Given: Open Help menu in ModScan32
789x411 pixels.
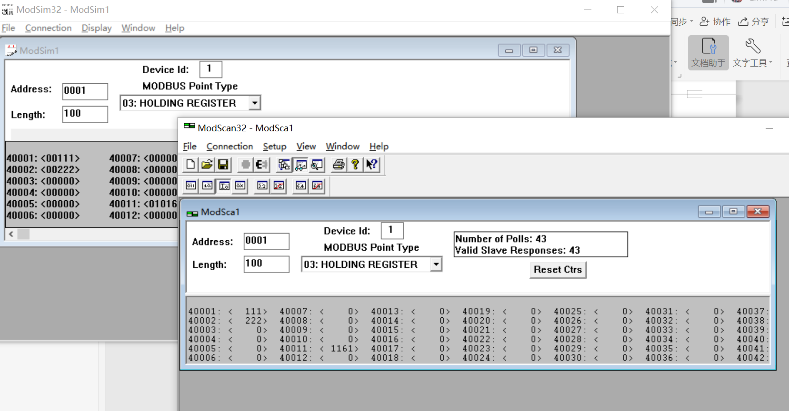Looking at the screenshot, I should point(379,147).
